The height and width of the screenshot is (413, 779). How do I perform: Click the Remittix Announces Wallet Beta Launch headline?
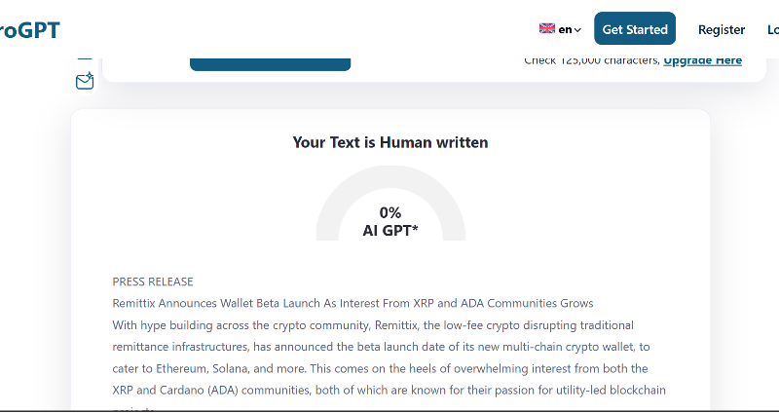352,303
